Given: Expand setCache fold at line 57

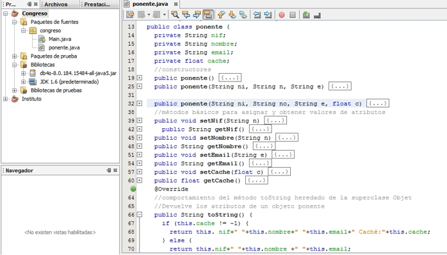Looking at the screenshot, I should pyautogui.click(x=140, y=172).
